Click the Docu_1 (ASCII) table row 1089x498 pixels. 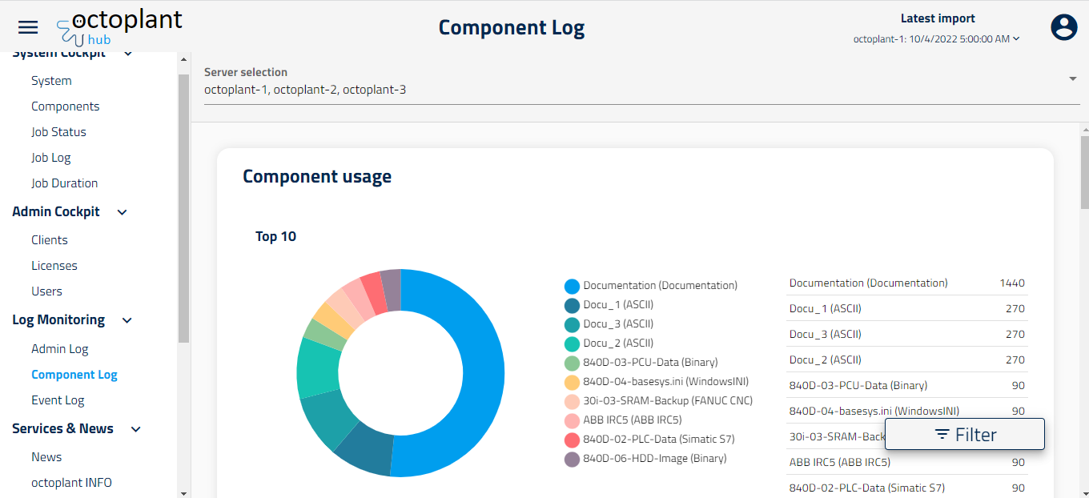tap(907, 309)
